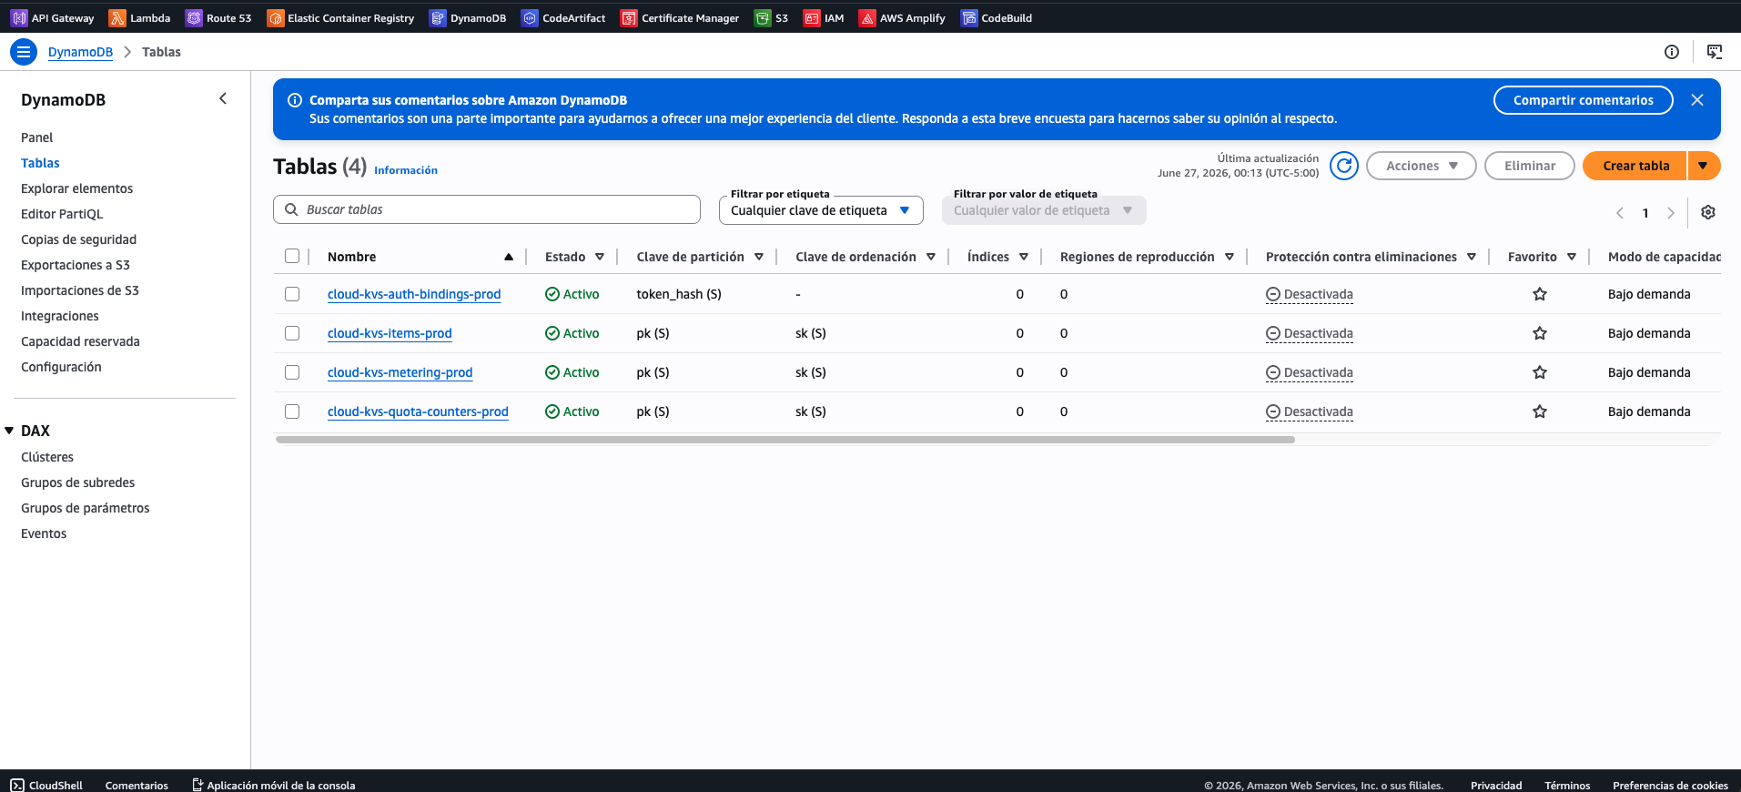Open CodeBuild shortcut
Screen dimensions: 1741x792
pos(997,18)
